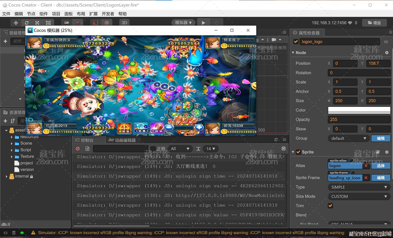This screenshot has width=393, height=238.
Task: Open the Size Mode CUSTOM dropdown
Action: (359, 196)
